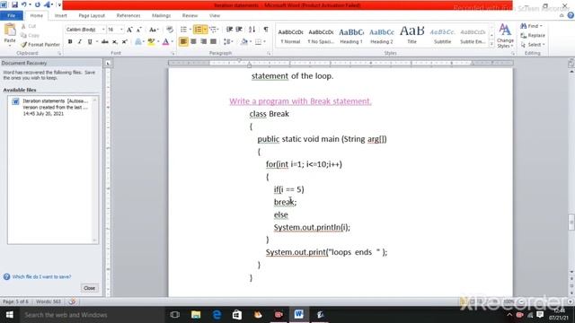Image resolution: width=575 pixels, height=323 pixels.
Task: Click the Word icon on the taskbar
Action: click(x=299, y=314)
